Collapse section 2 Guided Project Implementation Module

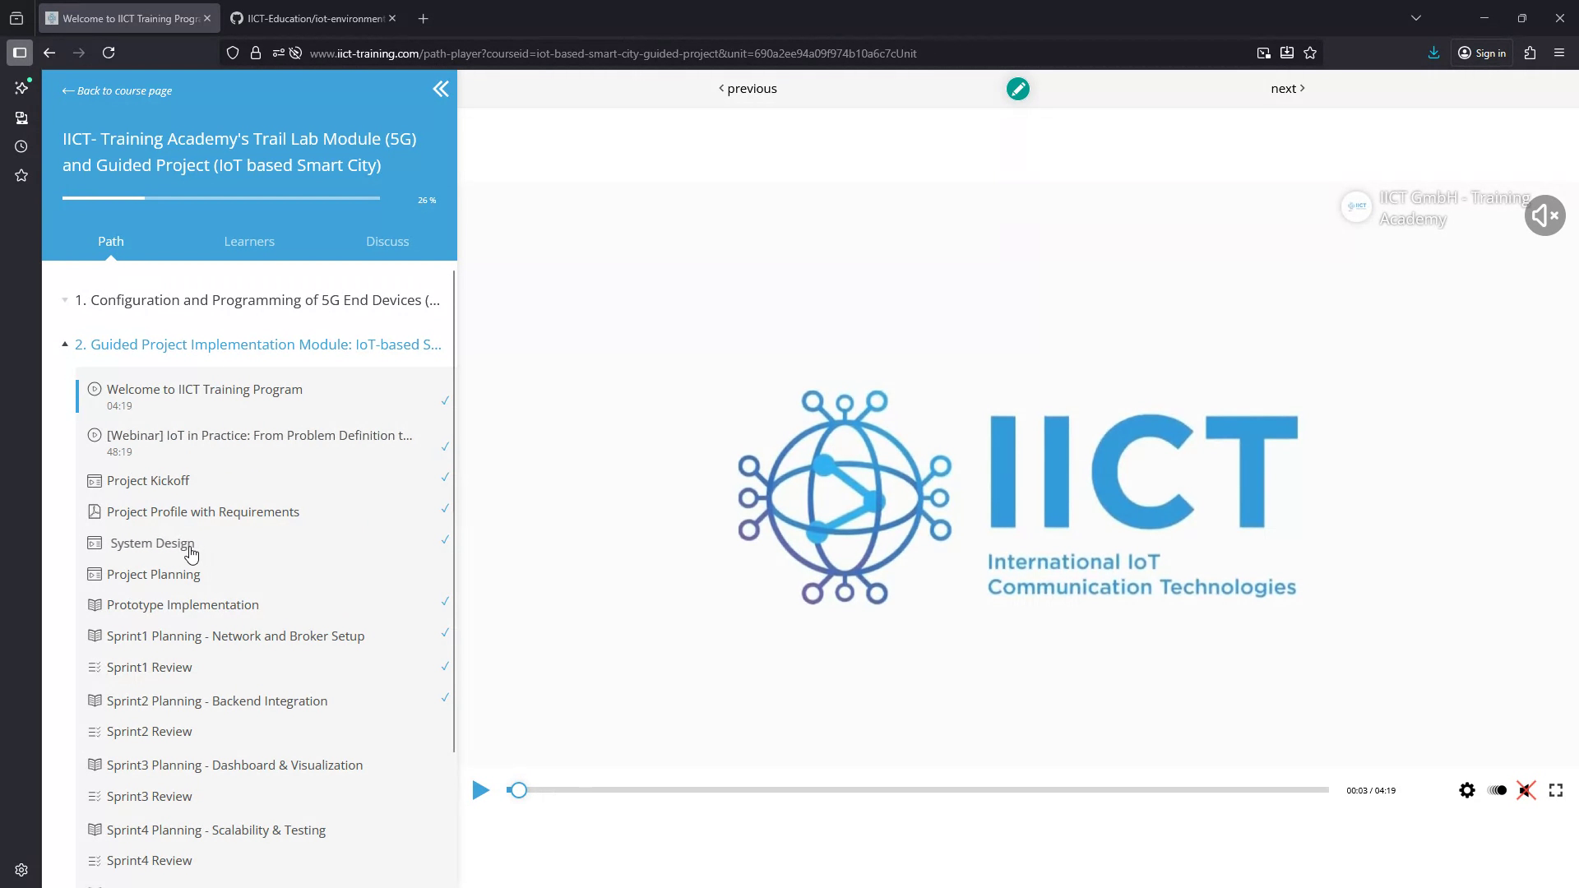tap(65, 343)
